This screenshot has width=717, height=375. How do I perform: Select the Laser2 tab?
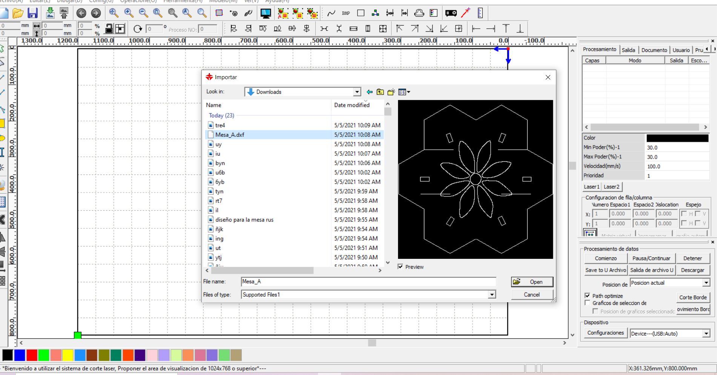click(611, 187)
